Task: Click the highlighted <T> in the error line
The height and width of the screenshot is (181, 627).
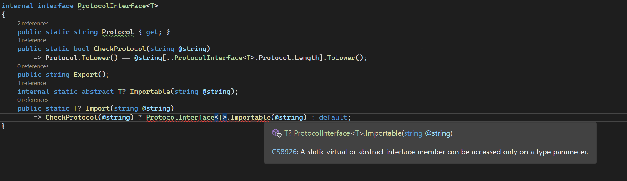Action: 221,117
